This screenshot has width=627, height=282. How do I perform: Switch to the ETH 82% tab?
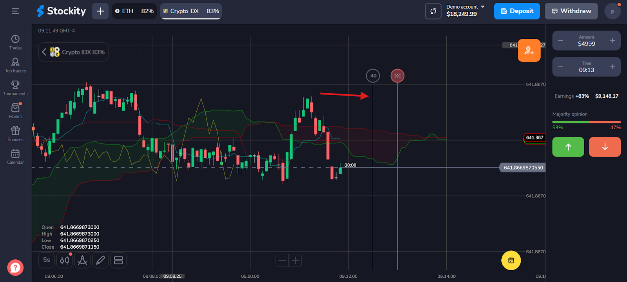(x=134, y=11)
